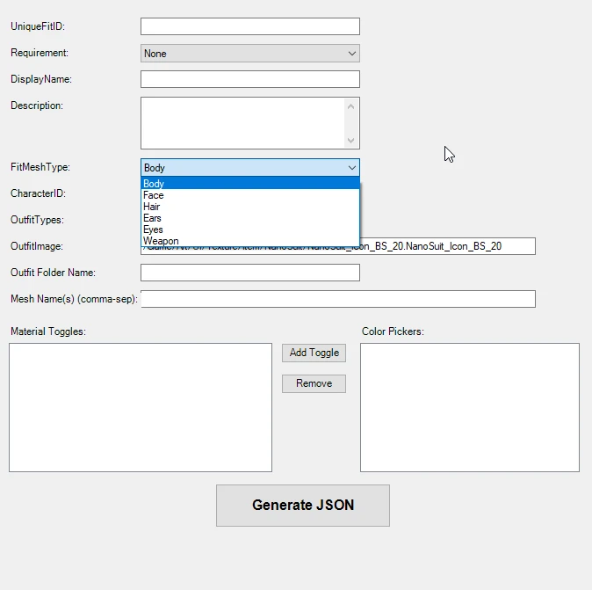Choose Face from the dropdown list
This screenshot has width=592, height=590.
click(249, 195)
